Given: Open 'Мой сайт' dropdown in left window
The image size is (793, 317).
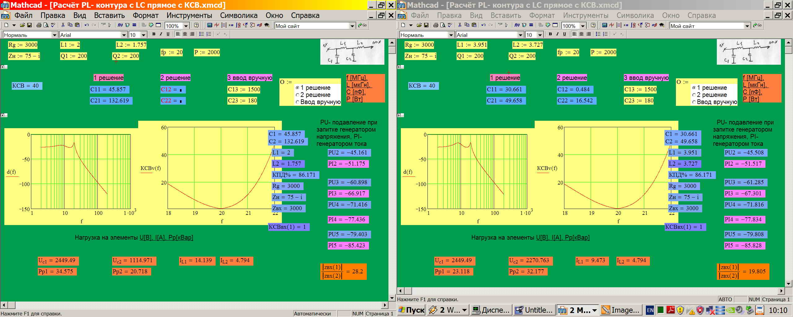Looking at the screenshot, I should pyautogui.click(x=352, y=26).
